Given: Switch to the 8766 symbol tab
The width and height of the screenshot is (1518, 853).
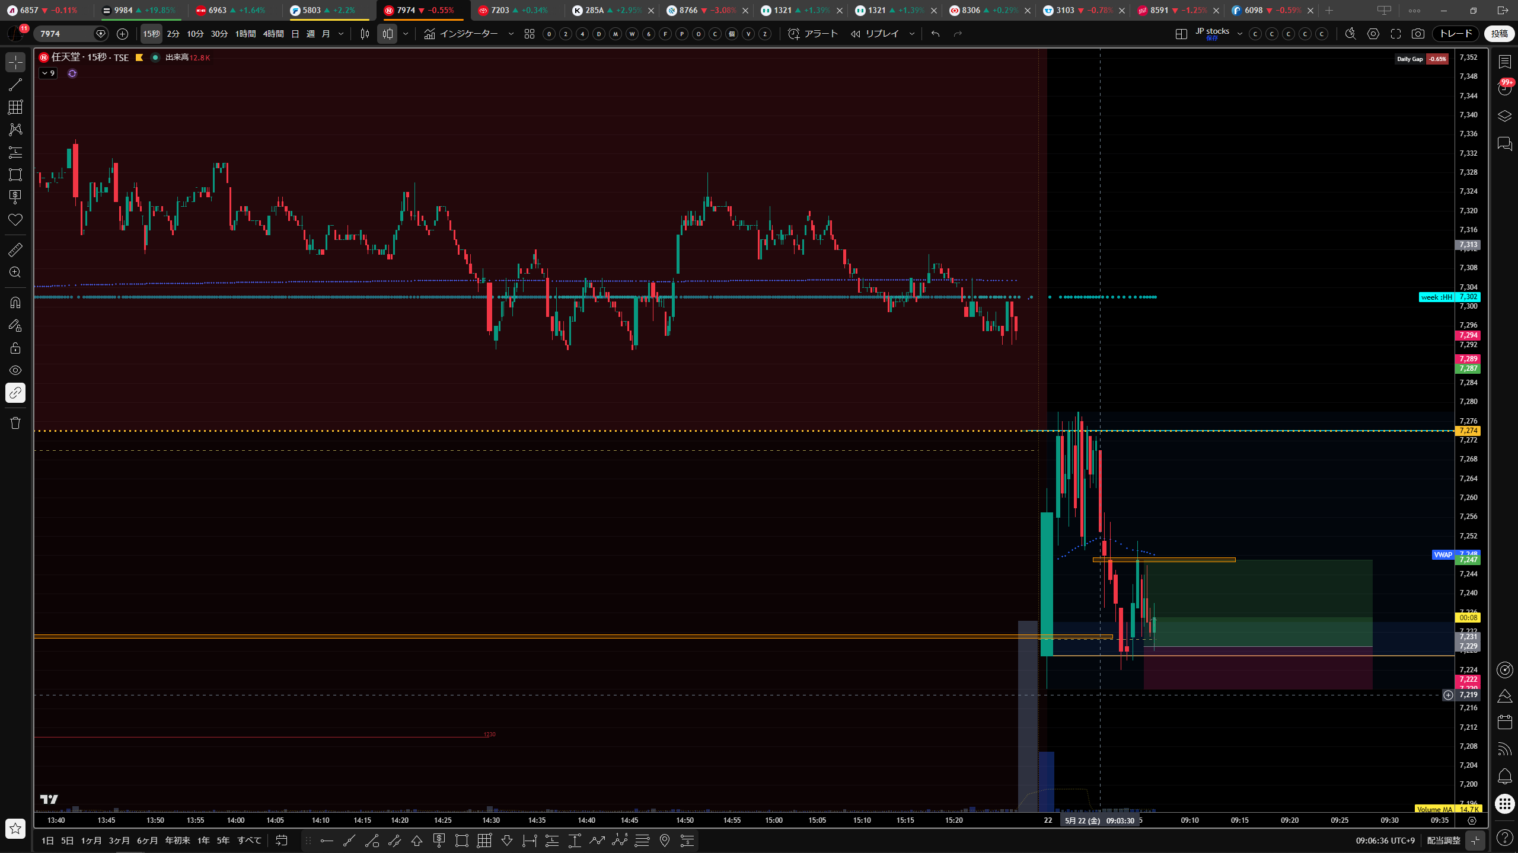Looking at the screenshot, I should click(x=701, y=10).
